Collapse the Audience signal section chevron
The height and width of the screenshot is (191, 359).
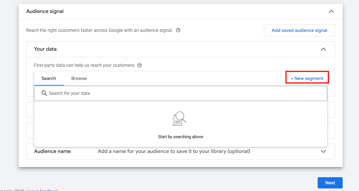[x=331, y=12]
